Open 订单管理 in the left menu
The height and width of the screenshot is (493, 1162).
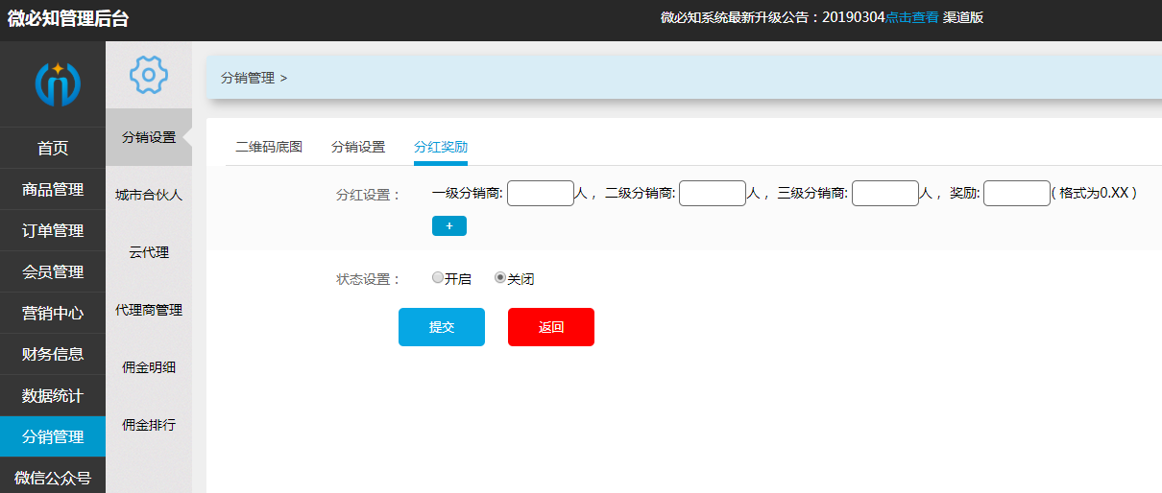click(x=53, y=230)
